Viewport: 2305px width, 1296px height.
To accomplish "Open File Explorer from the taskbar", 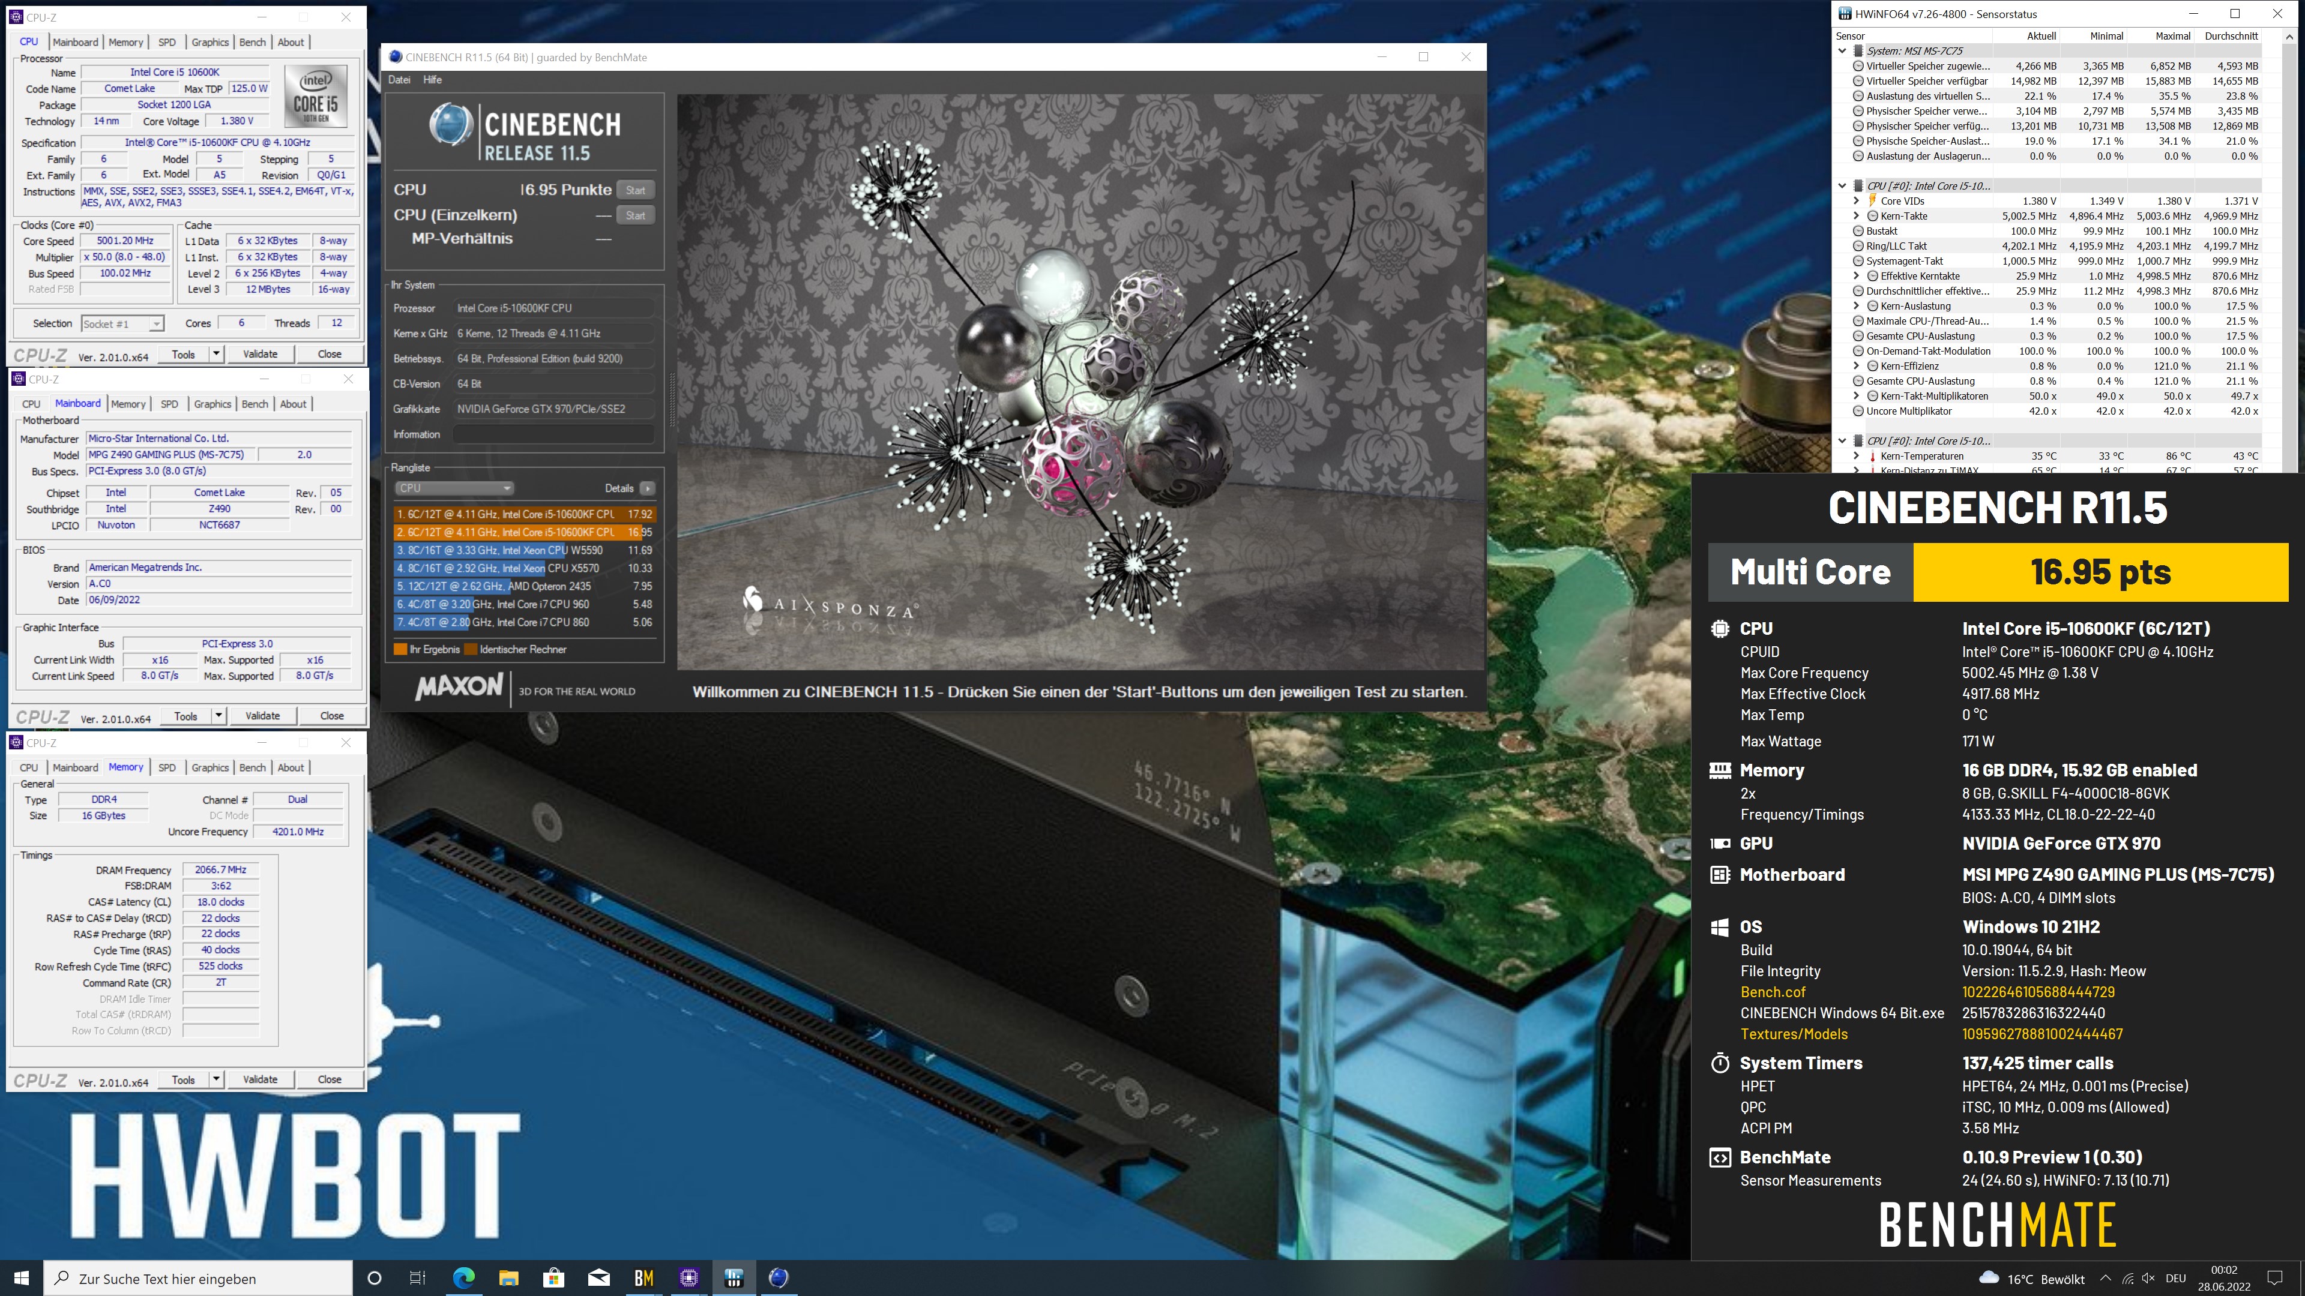I will [x=508, y=1278].
